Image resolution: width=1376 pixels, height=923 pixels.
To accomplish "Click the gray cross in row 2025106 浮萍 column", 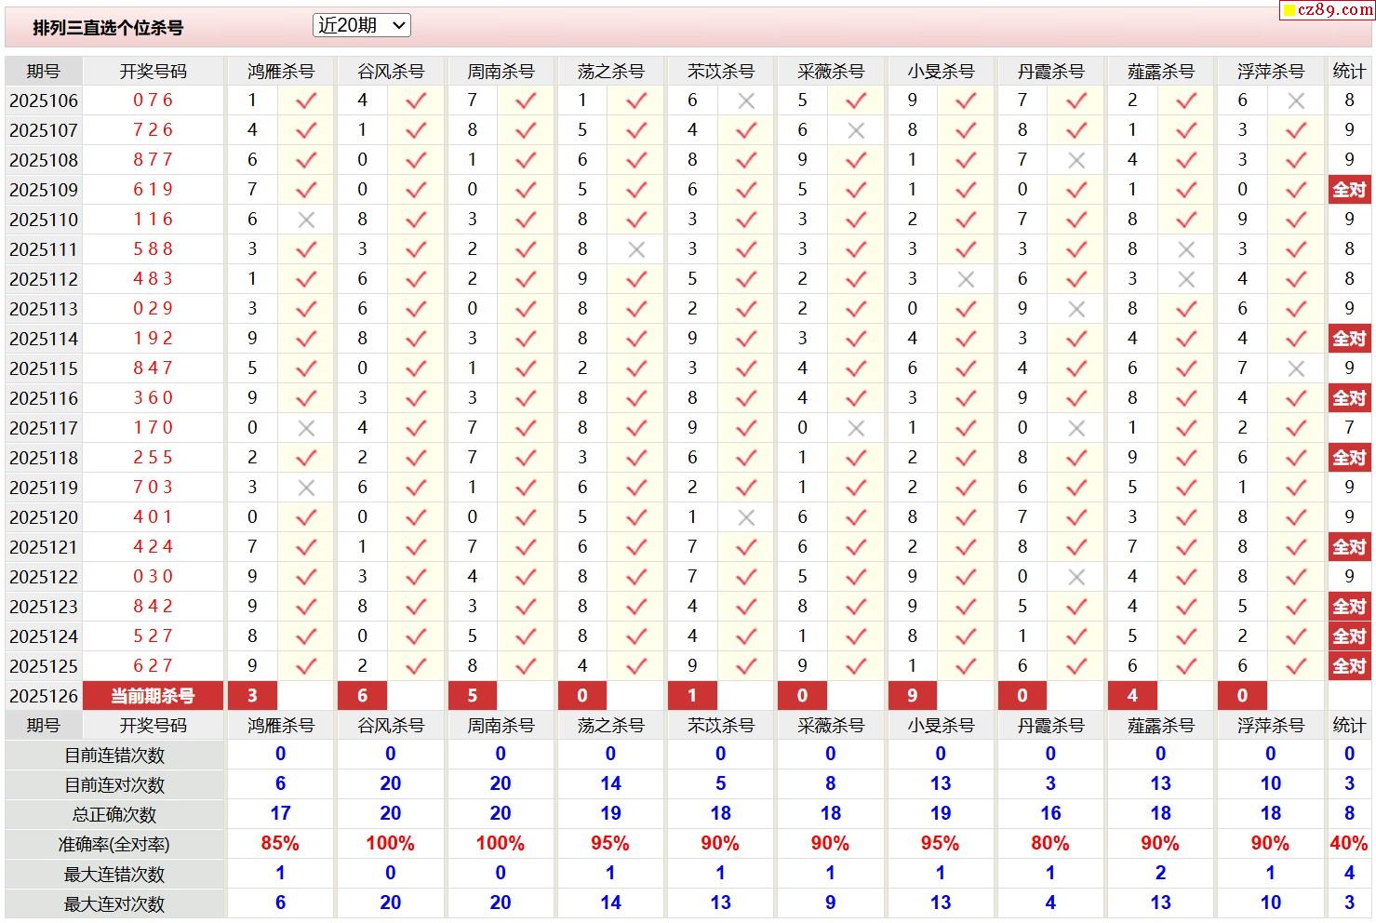I will pos(1296,100).
